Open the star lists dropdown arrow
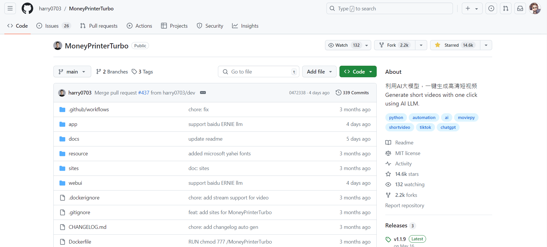This screenshot has height=247, width=547. point(486,45)
